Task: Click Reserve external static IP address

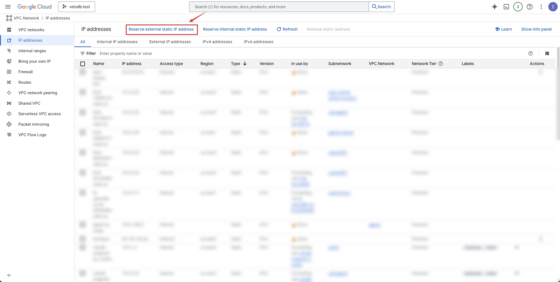Action: 161,29
